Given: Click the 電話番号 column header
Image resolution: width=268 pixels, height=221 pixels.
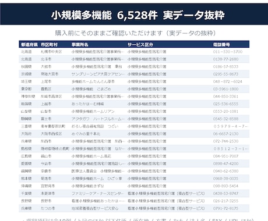Looking at the screenshot, I should click(x=221, y=45).
